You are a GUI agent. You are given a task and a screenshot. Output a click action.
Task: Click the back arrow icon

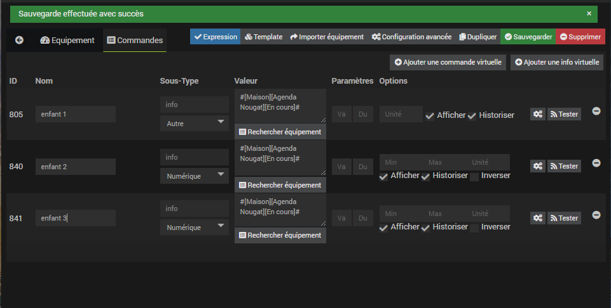pyautogui.click(x=19, y=40)
